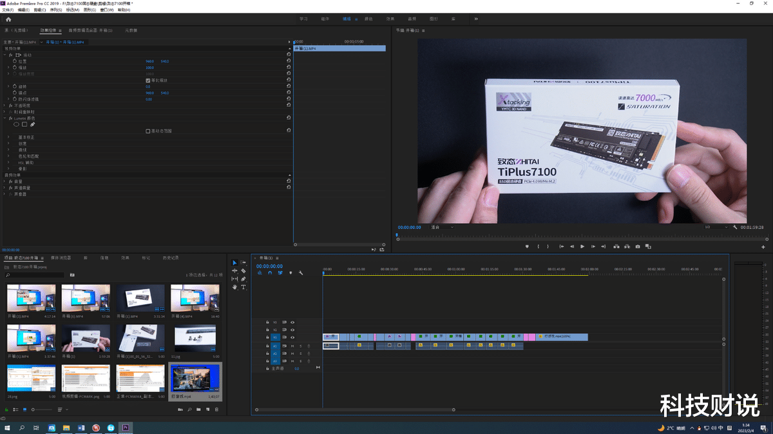Create rectangle mask under Lumetri Color
This screenshot has width=773, height=434.
point(24,124)
